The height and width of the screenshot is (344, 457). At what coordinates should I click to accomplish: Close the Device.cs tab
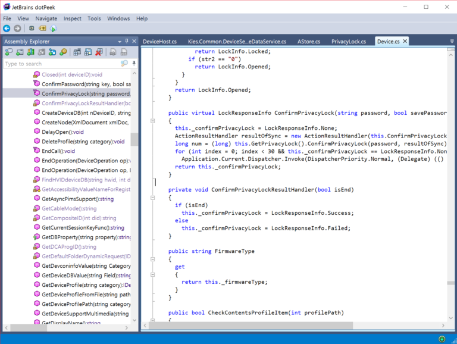tap(405, 41)
